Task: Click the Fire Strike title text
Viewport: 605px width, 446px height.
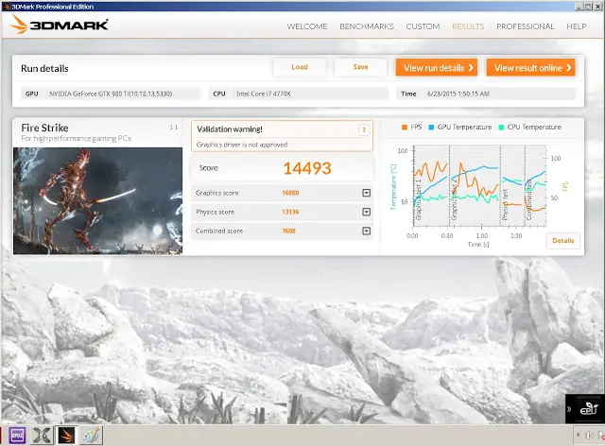Action: click(44, 128)
